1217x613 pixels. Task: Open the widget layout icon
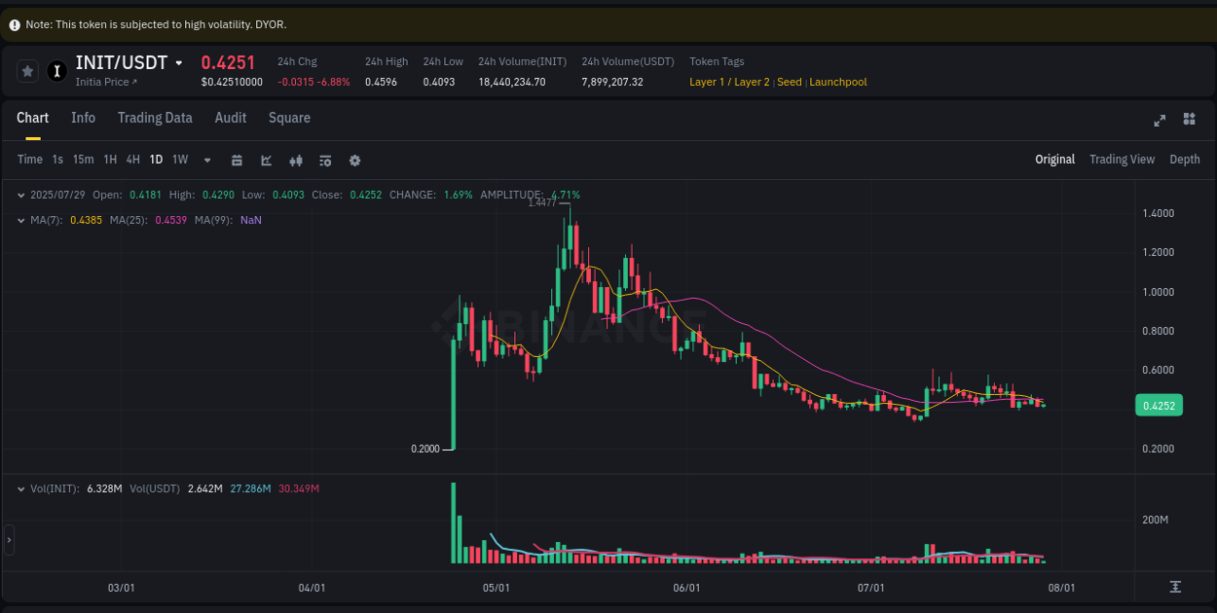point(1189,119)
